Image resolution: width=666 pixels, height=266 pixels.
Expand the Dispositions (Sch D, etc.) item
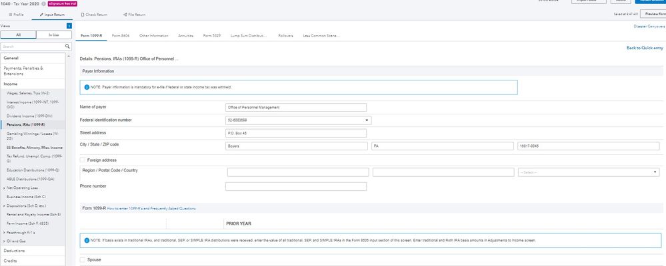click(4, 206)
